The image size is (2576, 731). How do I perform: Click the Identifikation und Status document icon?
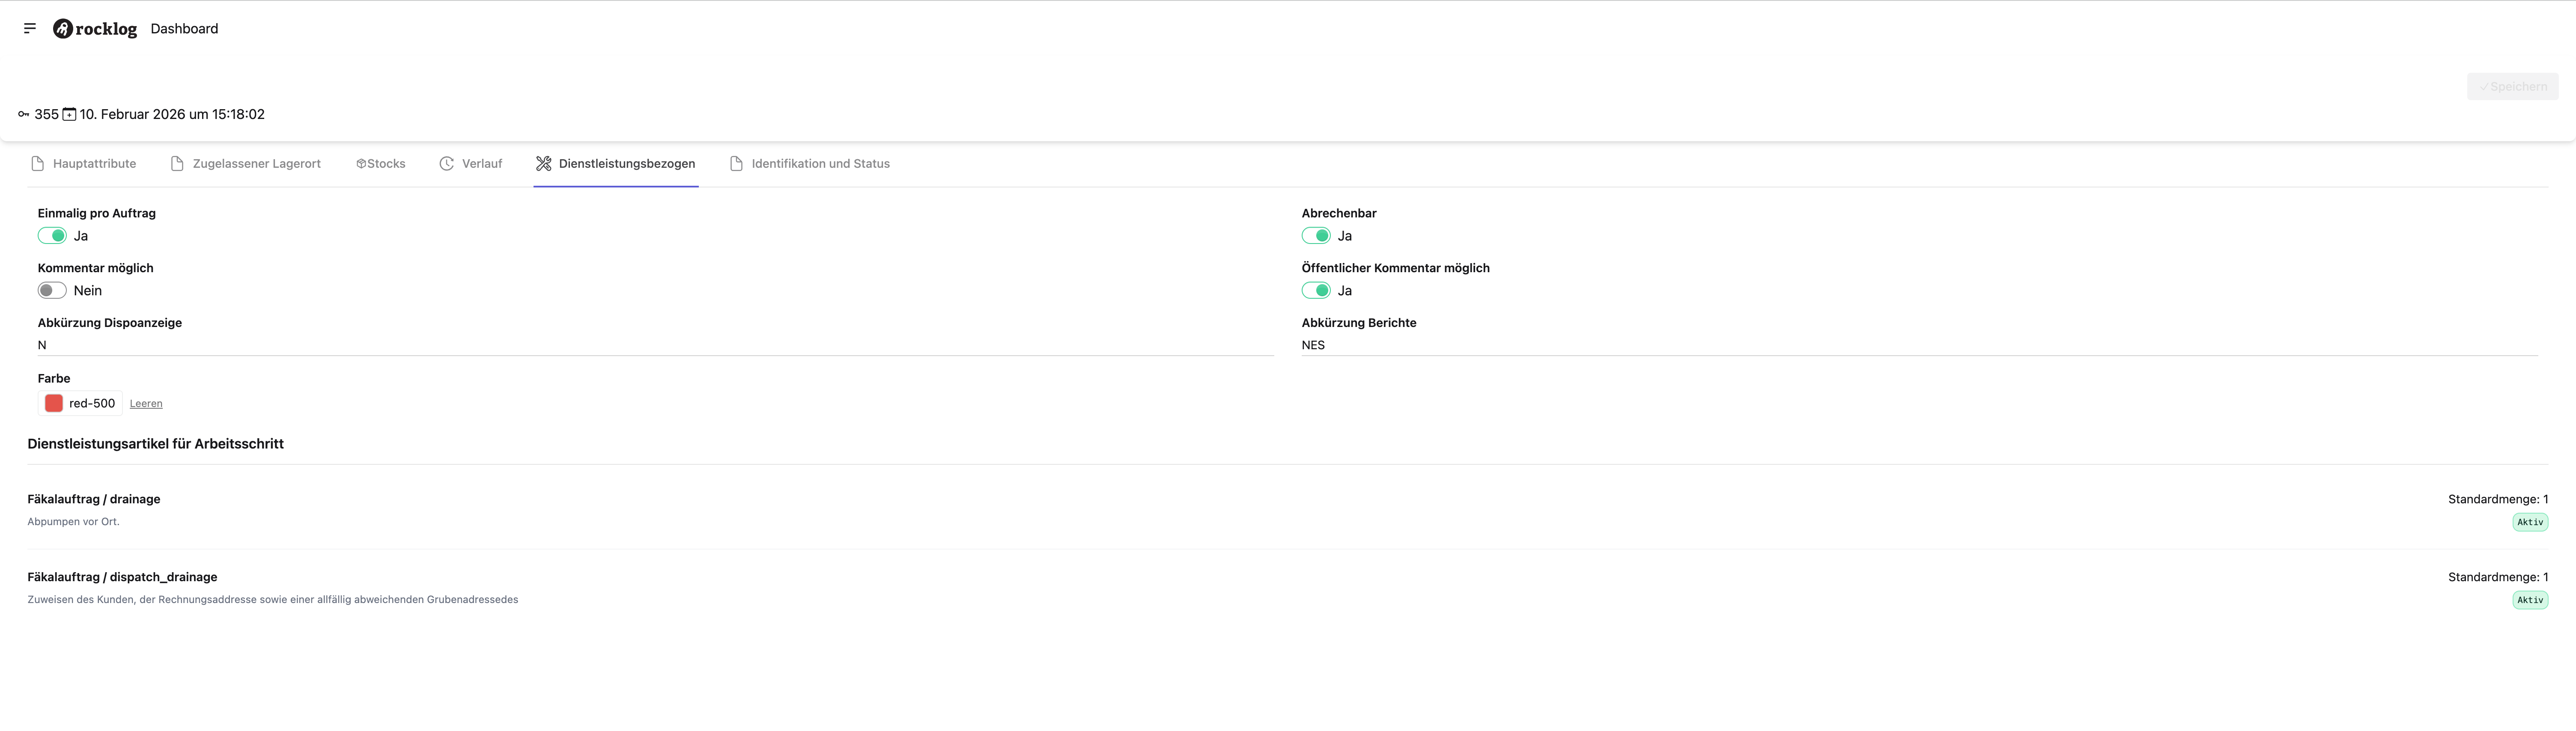click(736, 164)
